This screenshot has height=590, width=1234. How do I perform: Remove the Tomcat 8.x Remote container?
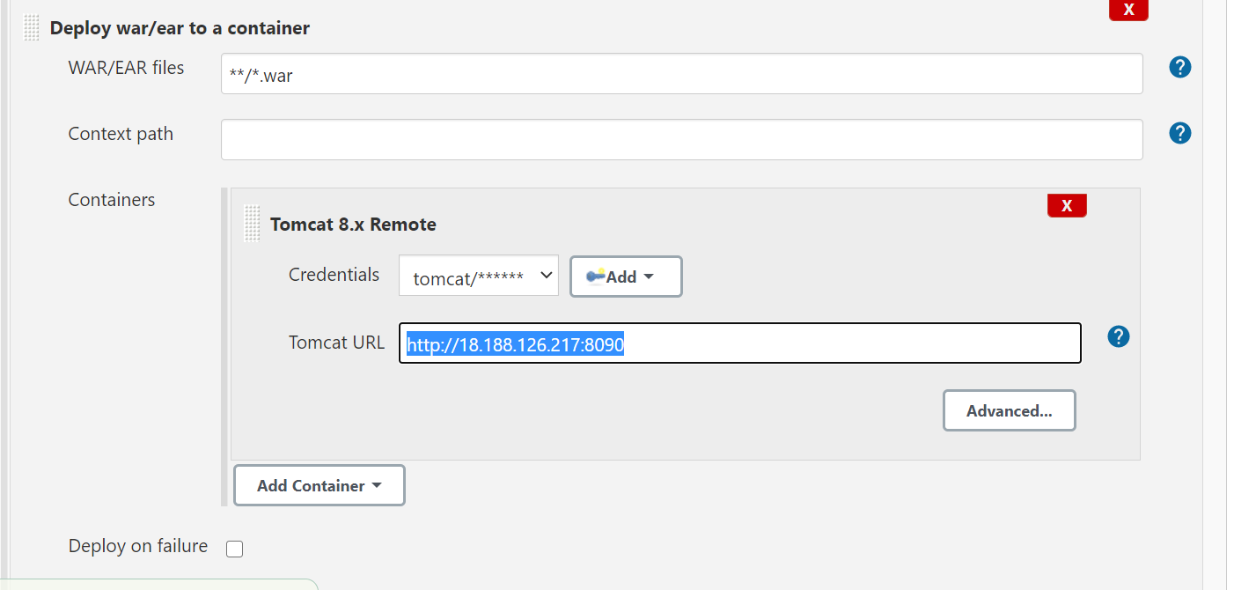pos(1067,206)
